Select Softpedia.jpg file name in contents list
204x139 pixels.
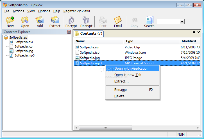pos(90,58)
